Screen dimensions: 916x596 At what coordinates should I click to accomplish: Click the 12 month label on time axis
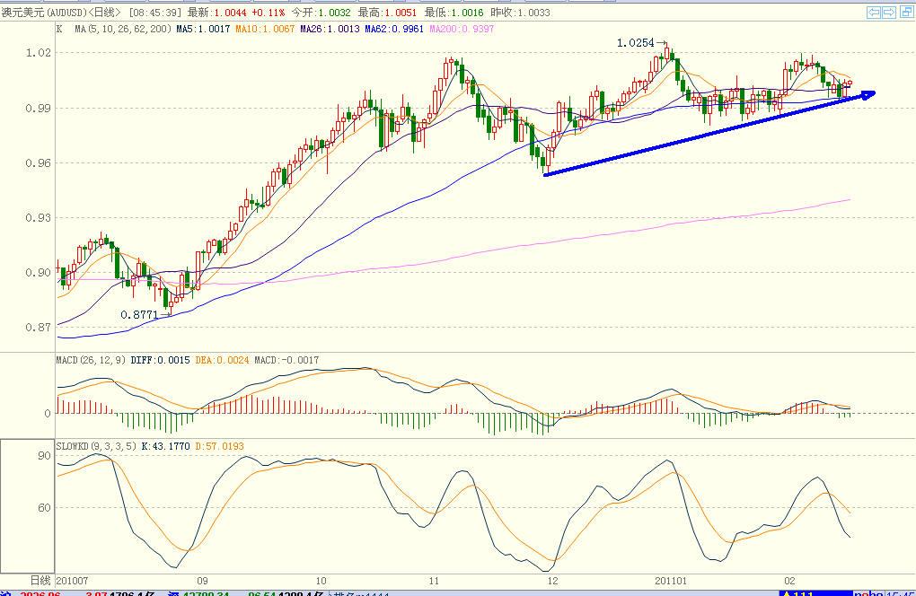[552, 581]
